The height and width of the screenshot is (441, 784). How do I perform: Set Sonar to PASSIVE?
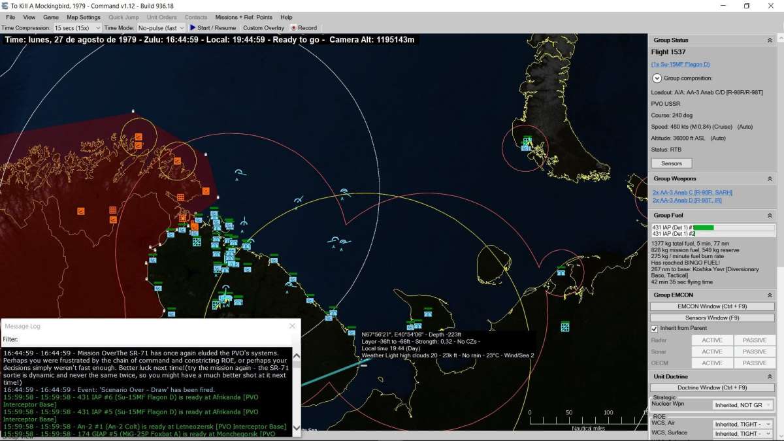(755, 351)
